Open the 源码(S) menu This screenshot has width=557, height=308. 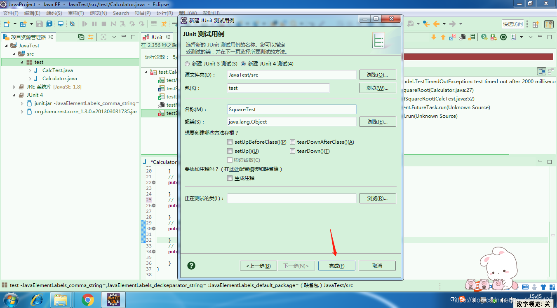(54, 13)
